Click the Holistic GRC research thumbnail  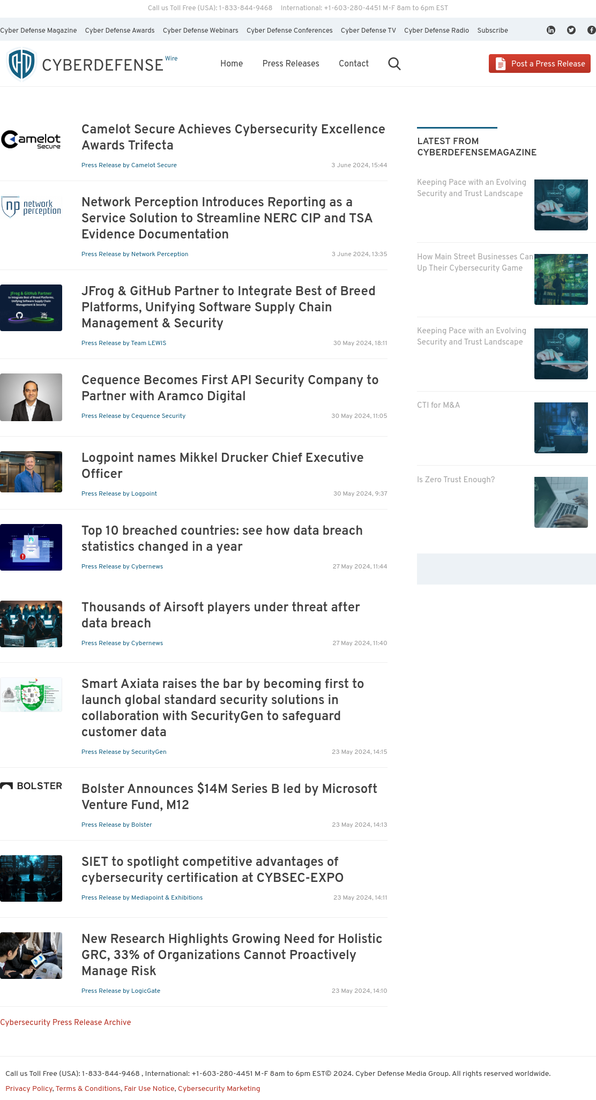tap(31, 955)
